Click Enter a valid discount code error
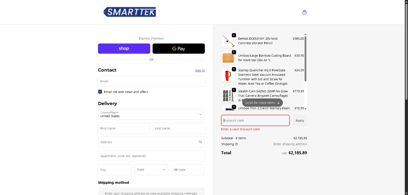Image resolution: width=408 pixels, height=195 pixels. pos(240,129)
